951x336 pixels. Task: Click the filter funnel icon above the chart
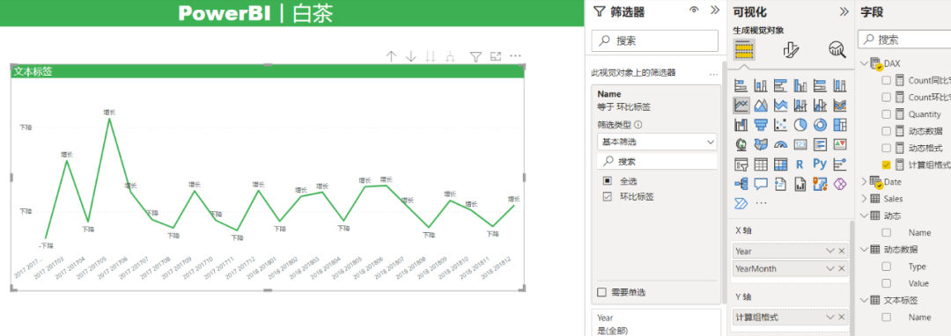click(476, 56)
